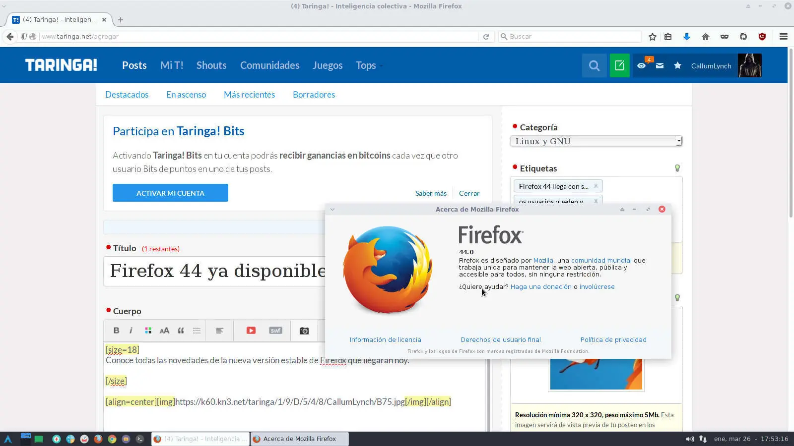Insert a YouTube video into the post
This screenshot has height=446, width=794.
tap(251, 330)
